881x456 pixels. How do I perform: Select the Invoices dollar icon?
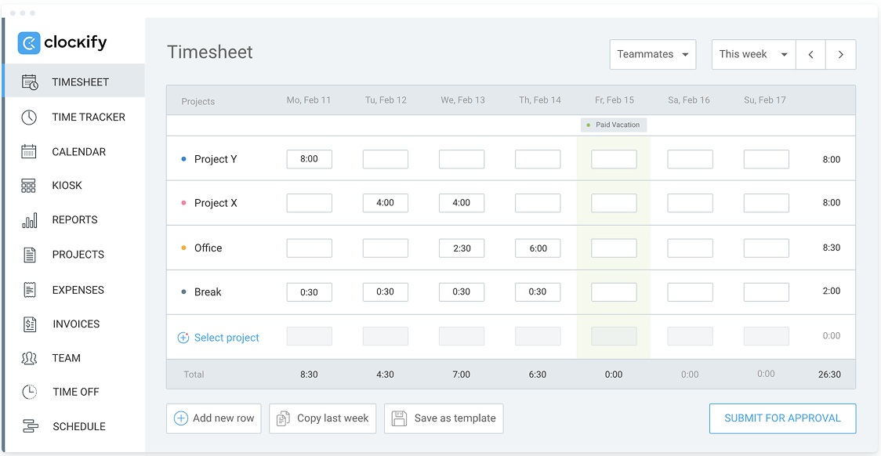coord(28,324)
